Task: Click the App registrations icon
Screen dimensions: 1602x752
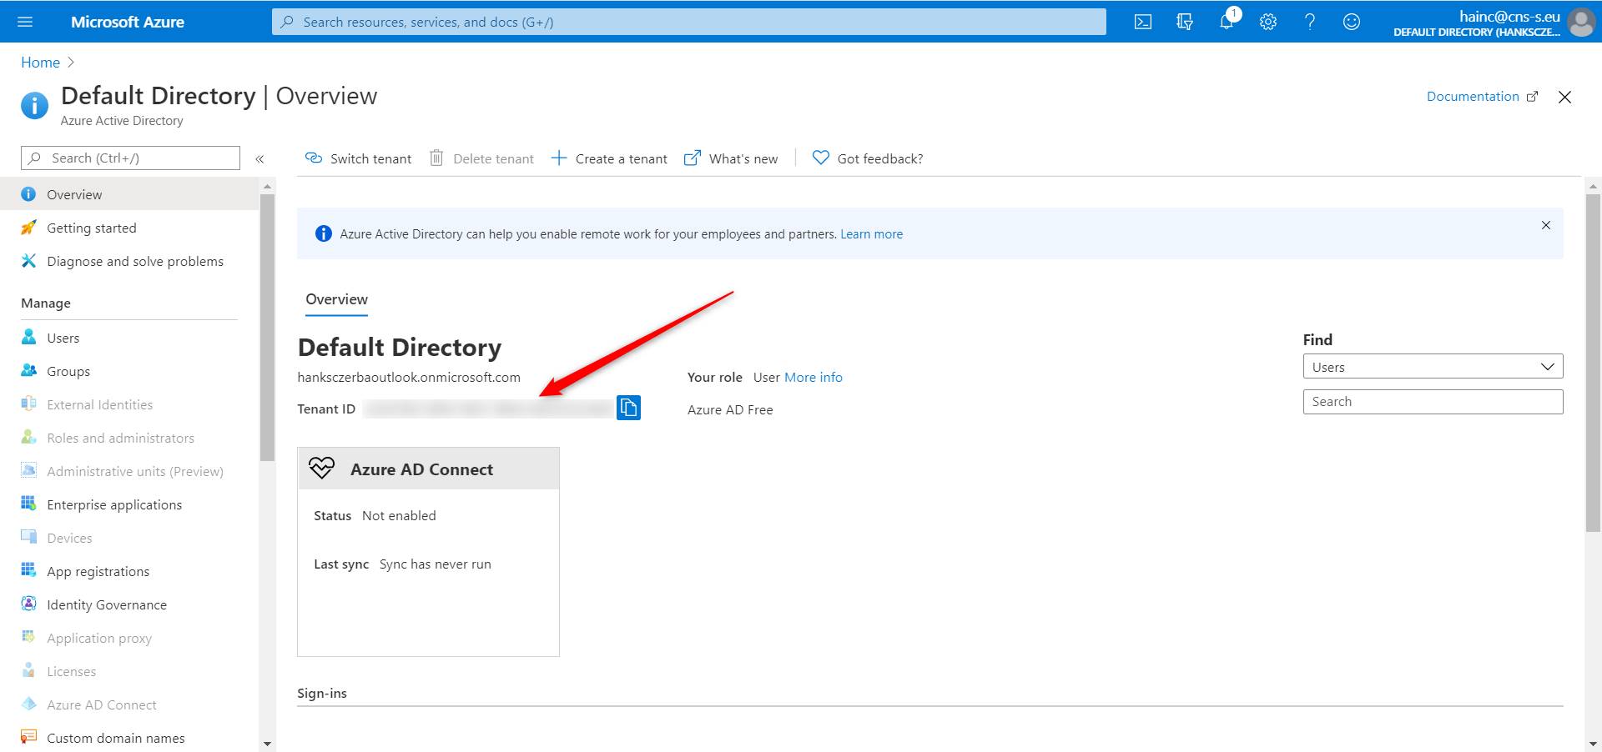Action: (28, 570)
